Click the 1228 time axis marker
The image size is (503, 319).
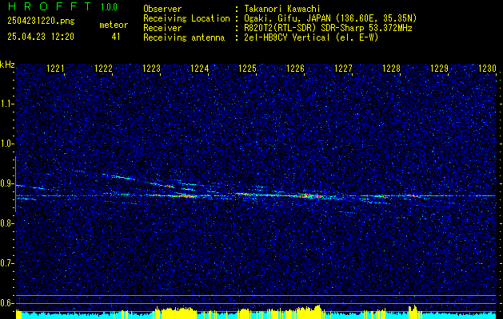coord(391,69)
